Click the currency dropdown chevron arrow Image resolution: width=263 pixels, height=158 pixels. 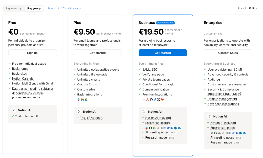pos(256,8)
